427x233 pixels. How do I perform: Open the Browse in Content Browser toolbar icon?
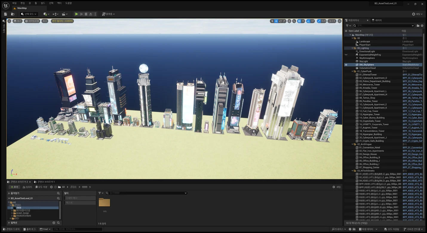[x=13, y=14]
